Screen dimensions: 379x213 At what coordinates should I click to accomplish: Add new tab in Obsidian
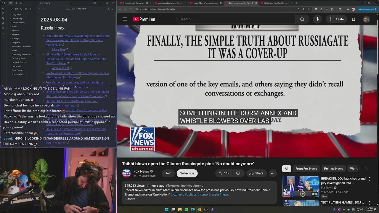point(71,3)
